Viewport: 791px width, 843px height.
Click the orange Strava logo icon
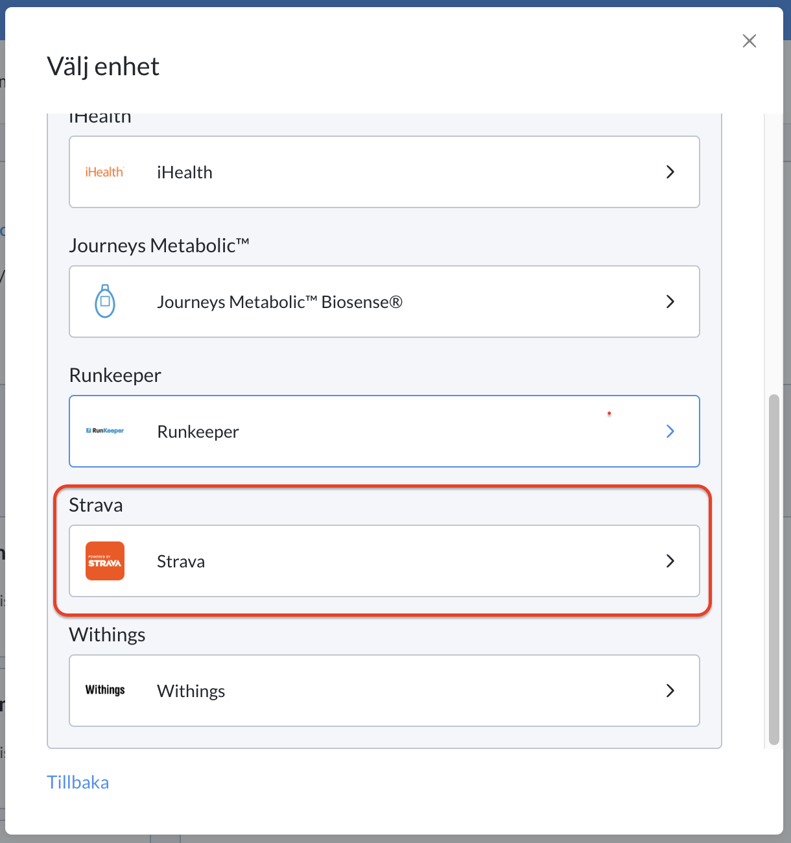105,561
